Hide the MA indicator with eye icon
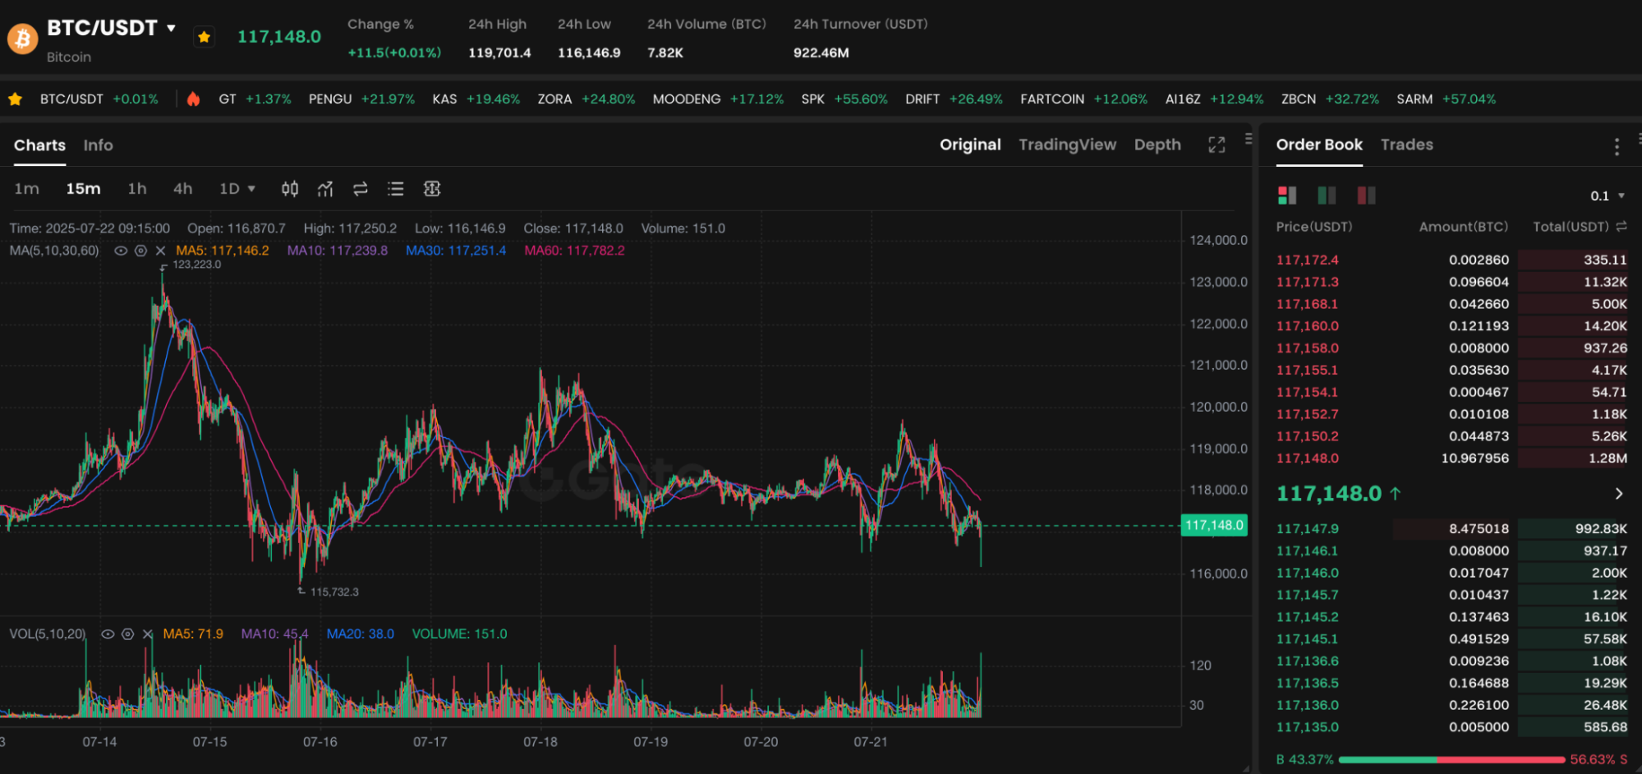 121,251
